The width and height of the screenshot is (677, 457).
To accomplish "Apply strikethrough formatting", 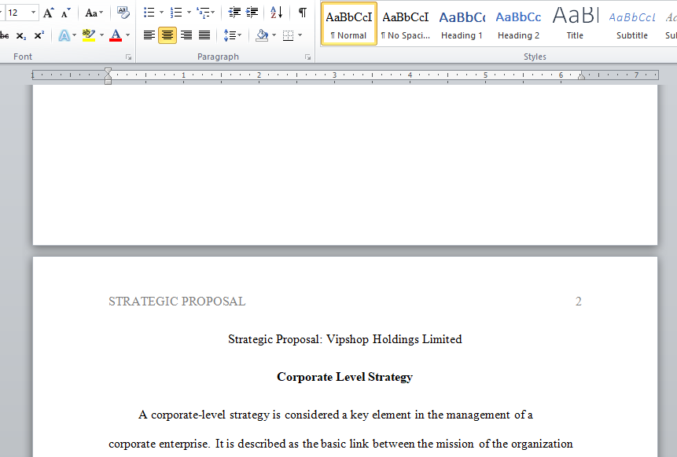I will point(4,35).
